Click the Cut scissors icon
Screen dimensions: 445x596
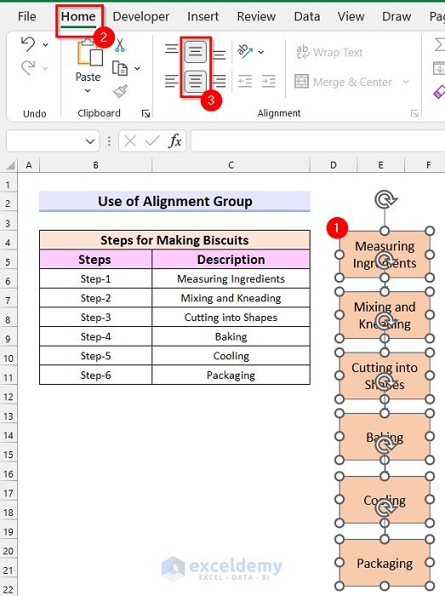tap(120, 45)
